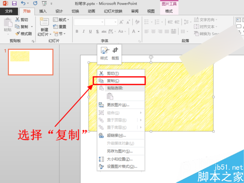Viewport: 244px width, 183px height.
Task: Toggle Bold formatting
Action: 77,31
